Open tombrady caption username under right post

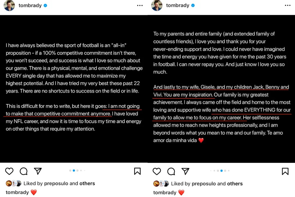pyautogui.click(x=165, y=192)
